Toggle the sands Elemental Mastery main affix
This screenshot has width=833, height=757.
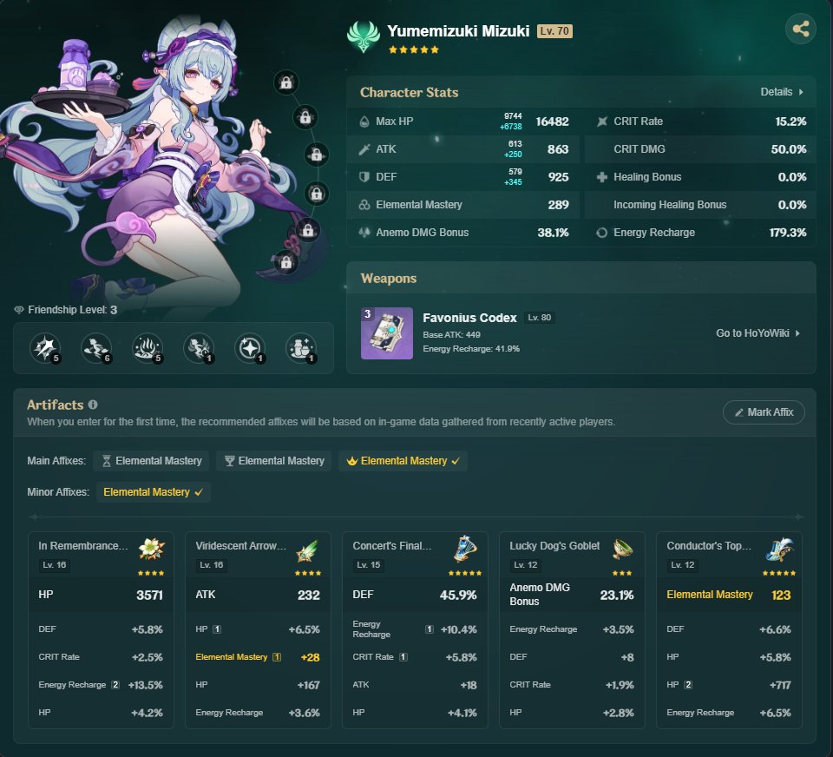pos(151,461)
